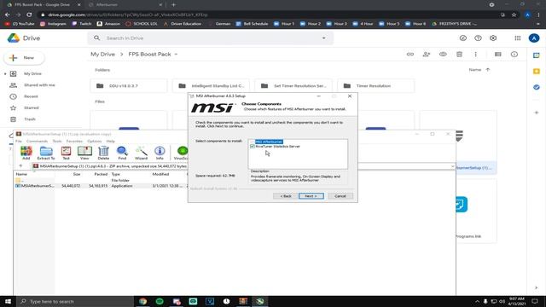
Task: Click the Preview eye icon in Drive
Action: [443, 55]
